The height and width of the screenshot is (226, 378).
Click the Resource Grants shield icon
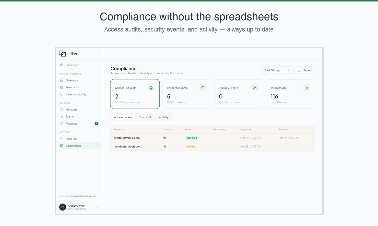[203, 88]
